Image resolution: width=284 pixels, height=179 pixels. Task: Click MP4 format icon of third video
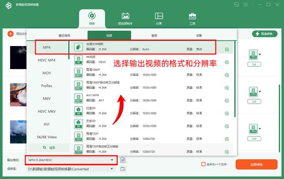tap(253, 129)
